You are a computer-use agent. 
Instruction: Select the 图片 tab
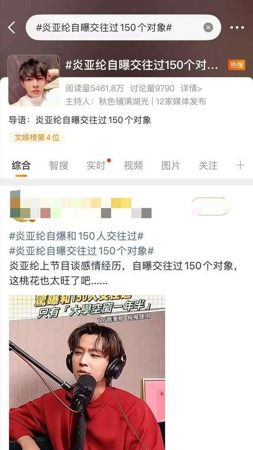[171, 165]
